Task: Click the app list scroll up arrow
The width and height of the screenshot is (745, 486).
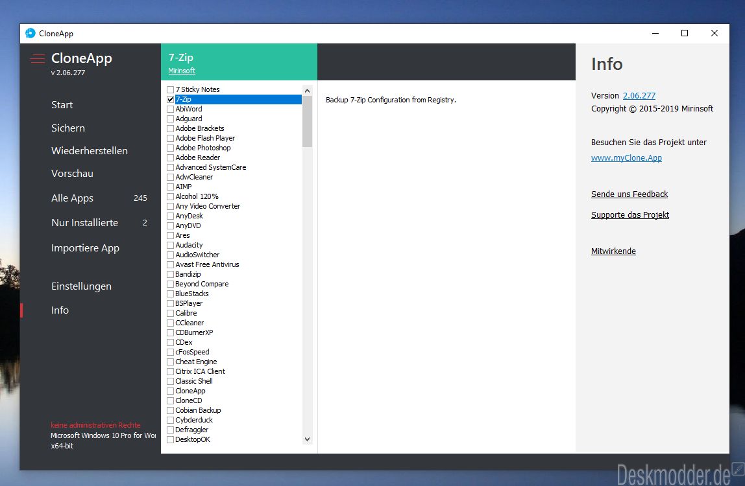Action: [307, 90]
